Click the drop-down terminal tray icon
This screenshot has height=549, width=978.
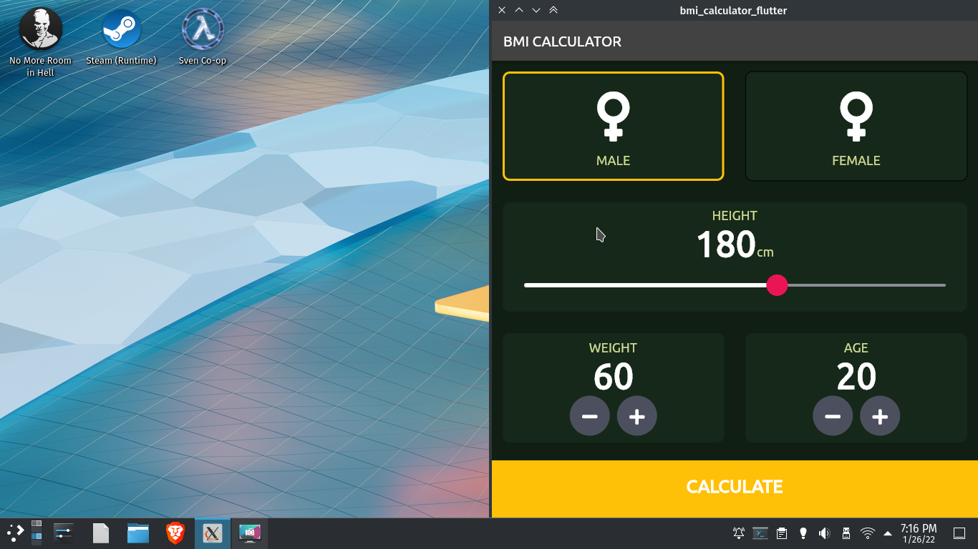point(760,533)
